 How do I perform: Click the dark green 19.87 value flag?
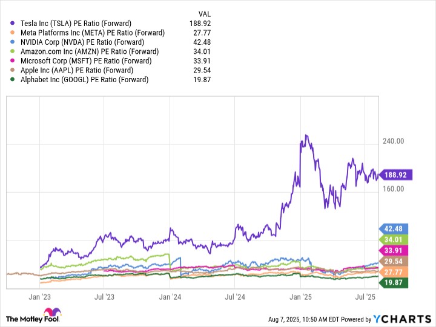tap(394, 283)
